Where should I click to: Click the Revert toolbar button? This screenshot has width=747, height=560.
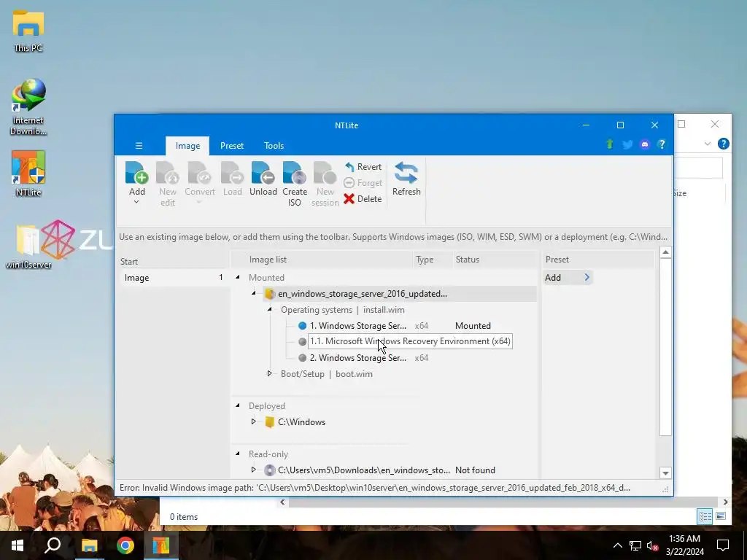[x=363, y=167]
